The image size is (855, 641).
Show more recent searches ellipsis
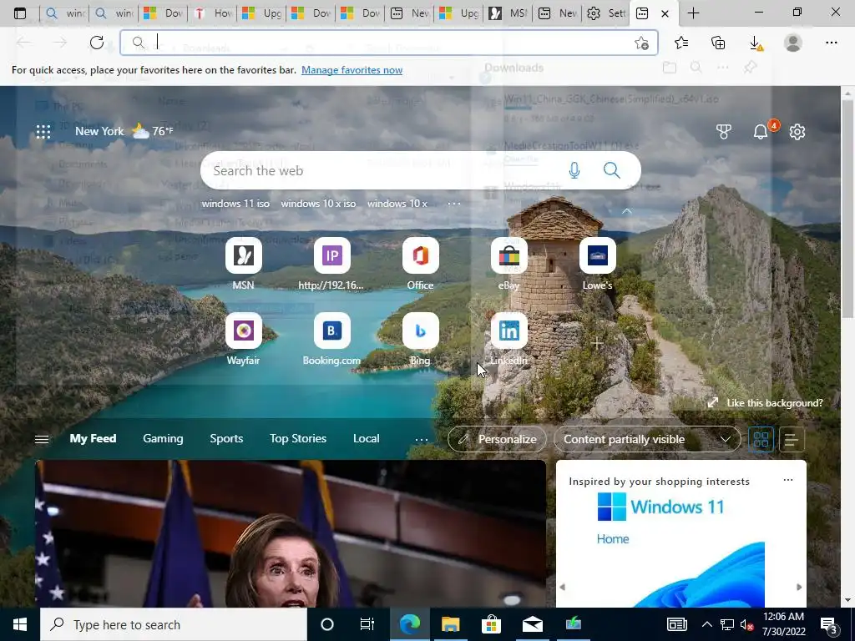click(453, 204)
